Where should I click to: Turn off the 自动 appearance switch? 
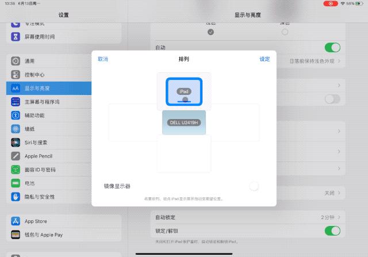coord(332,48)
